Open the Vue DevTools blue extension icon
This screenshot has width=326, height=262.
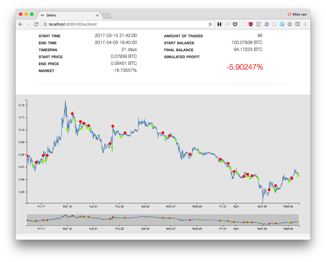tap(282, 24)
